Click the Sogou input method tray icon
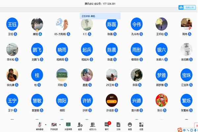The height and width of the screenshot is (132, 198). [180, 129]
